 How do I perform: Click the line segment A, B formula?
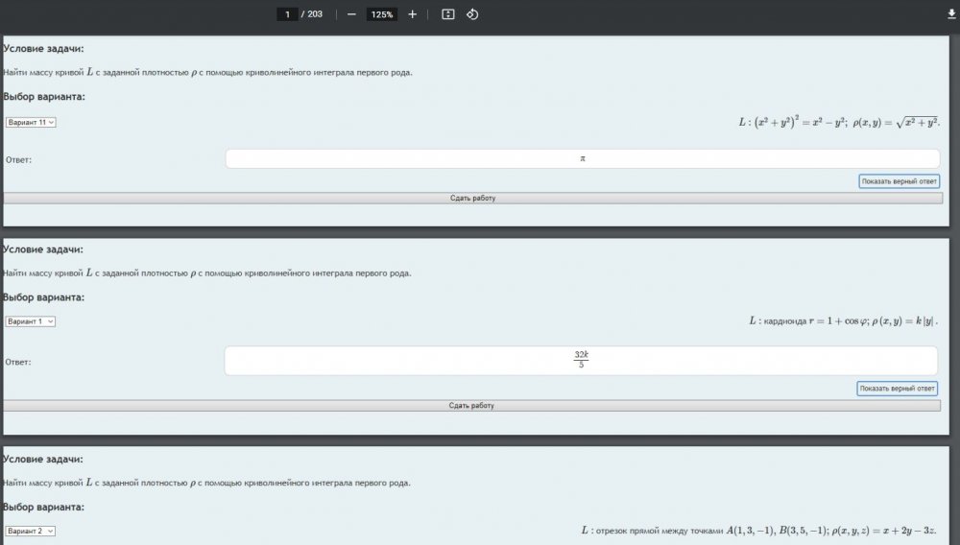(x=758, y=531)
